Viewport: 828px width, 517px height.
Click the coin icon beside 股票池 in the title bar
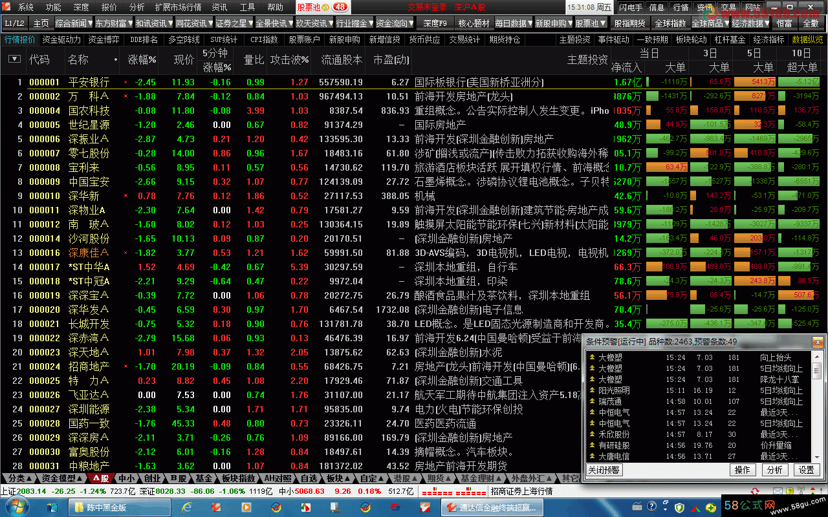click(x=326, y=7)
